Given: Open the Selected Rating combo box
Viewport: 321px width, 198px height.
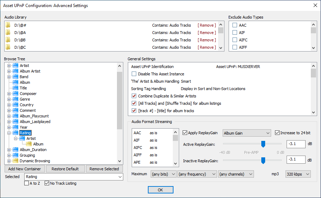Looking at the screenshot, I should click(74, 177).
